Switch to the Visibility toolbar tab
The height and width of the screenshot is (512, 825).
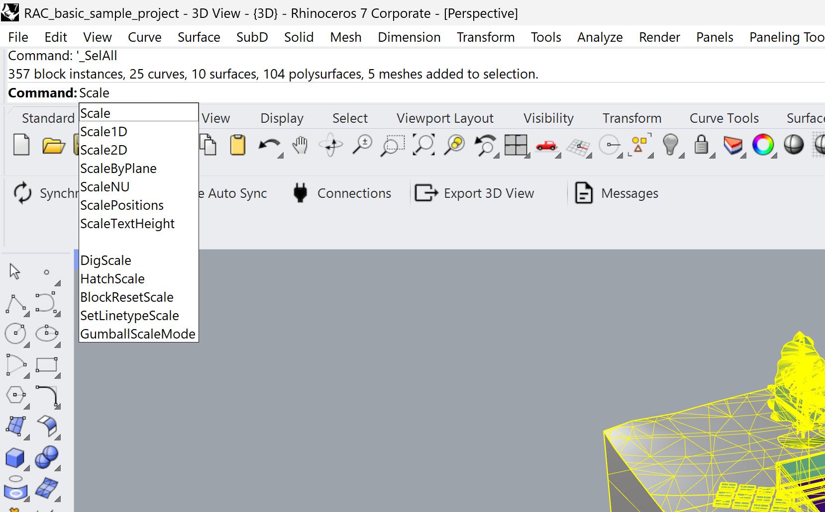pyautogui.click(x=548, y=118)
